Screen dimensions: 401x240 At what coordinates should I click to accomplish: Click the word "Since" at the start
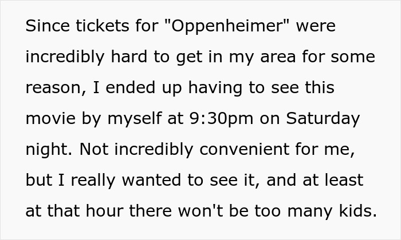click(x=48, y=26)
